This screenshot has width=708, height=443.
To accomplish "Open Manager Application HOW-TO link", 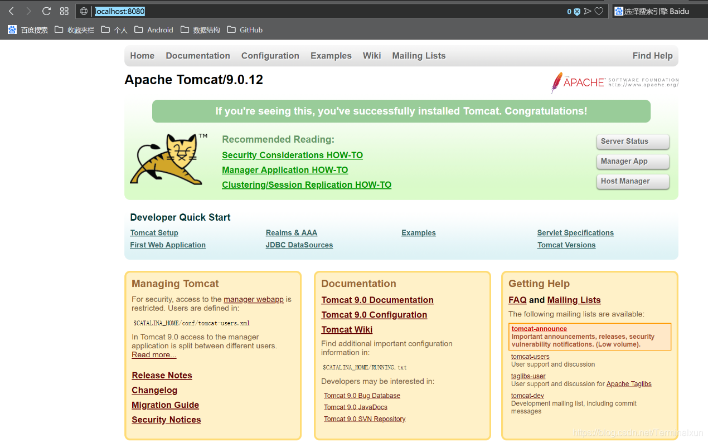I will tap(285, 170).
